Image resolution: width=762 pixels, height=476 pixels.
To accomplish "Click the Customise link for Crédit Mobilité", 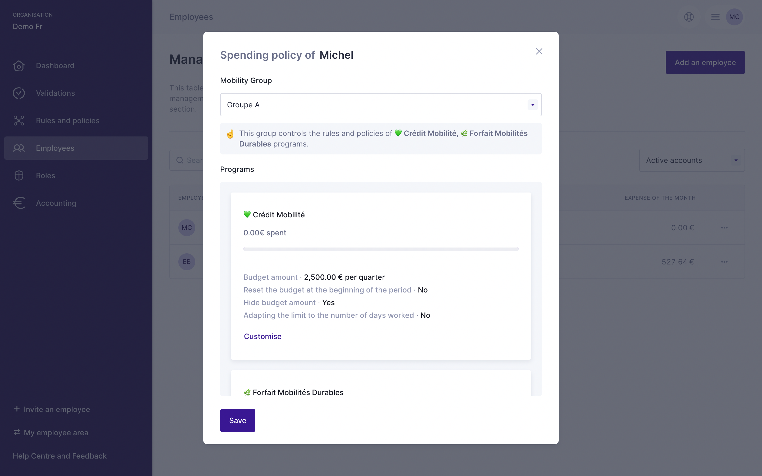I will pyautogui.click(x=263, y=337).
